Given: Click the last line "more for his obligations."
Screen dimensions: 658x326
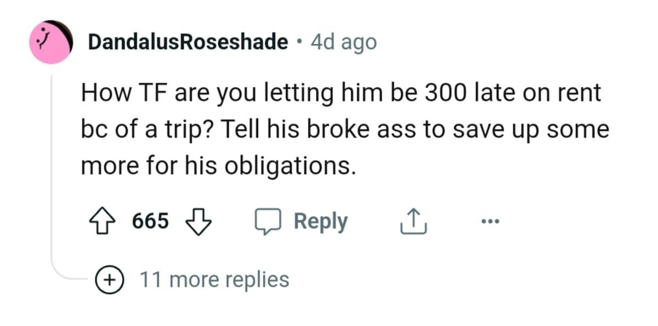Looking at the screenshot, I should [x=218, y=165].
